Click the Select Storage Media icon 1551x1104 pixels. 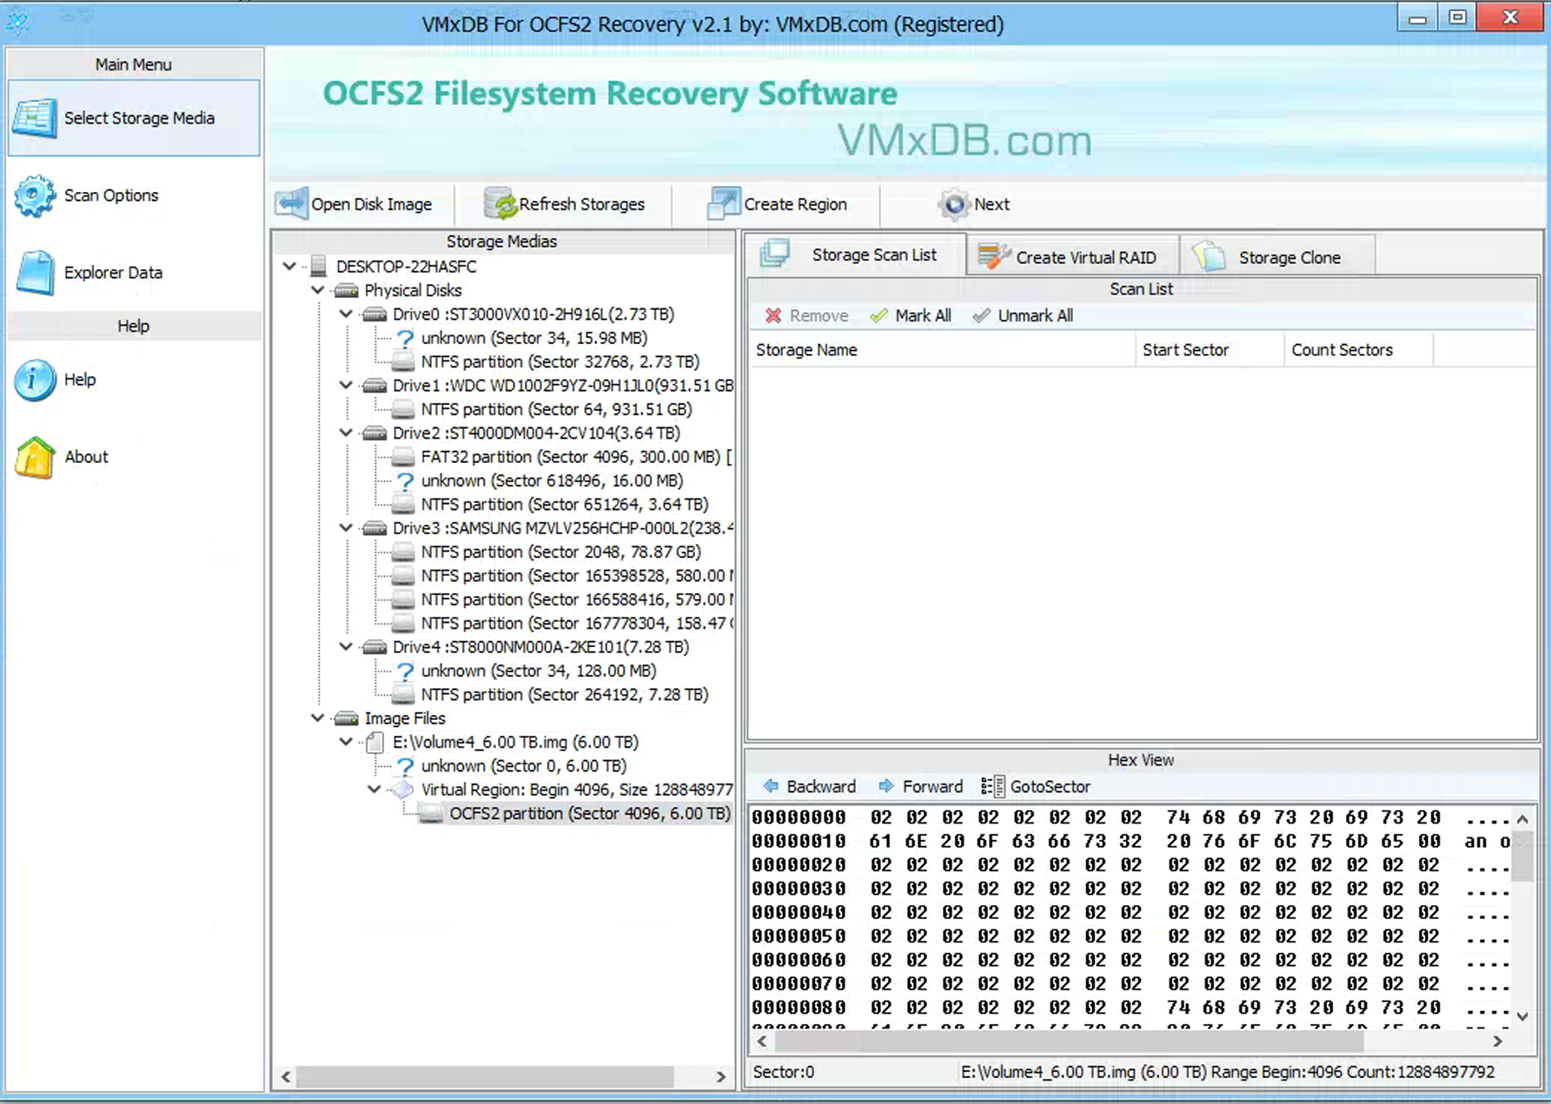(x=35, y=118)
